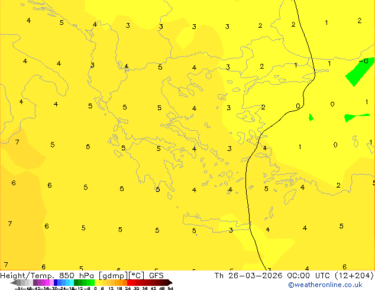Click the large green cold patch
The height and width of the screenshot is (290, 375).
(357, 71)
